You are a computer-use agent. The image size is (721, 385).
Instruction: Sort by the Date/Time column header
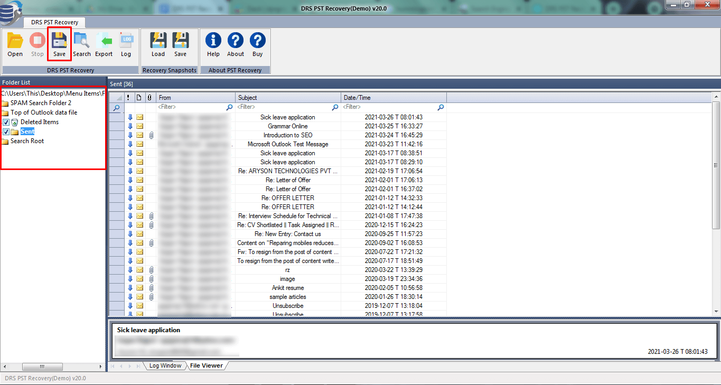(394, 97)
